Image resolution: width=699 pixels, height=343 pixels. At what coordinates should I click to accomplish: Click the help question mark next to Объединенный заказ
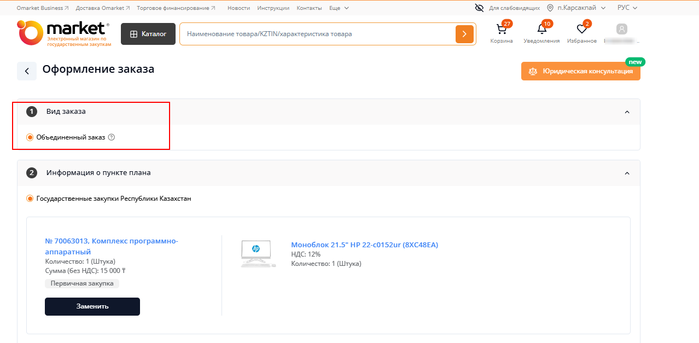pos(112,137)
